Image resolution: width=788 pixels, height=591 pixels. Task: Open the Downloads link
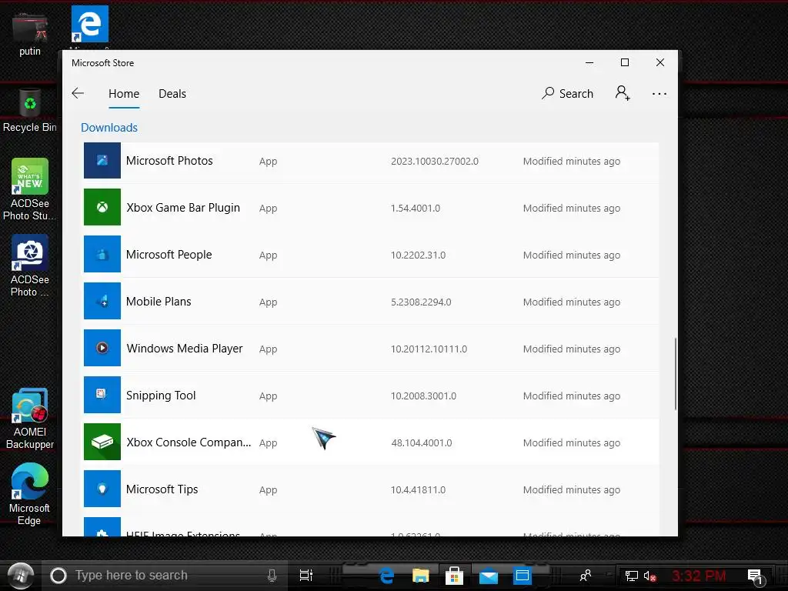click(x=109, y=128)
